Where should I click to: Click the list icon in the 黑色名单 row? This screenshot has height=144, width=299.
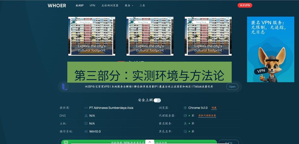point(185,131)
